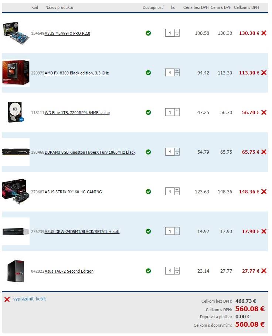This screenshot has width=272, height=336.
Task: Click the quantity field for Kingston HyperX RAM
Action: click(170, 152)
